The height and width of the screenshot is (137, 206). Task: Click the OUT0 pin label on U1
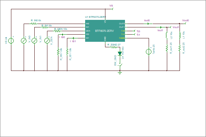(x=122, y=24)
